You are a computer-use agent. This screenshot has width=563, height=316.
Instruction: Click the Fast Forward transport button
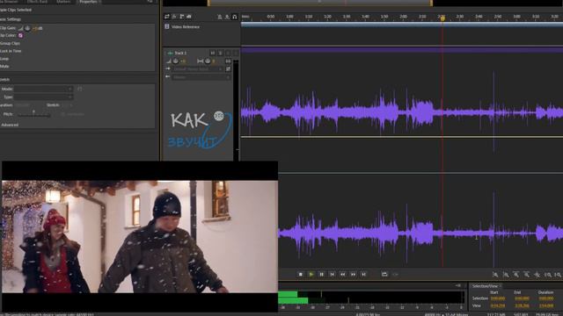pyautogui.click(x=354, y=274)
